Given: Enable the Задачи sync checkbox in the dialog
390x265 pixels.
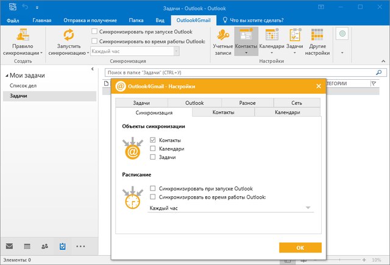Looking at the screenshot, I should (153, 157).
